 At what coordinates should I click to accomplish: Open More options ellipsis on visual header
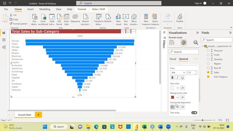coord(133,32)
